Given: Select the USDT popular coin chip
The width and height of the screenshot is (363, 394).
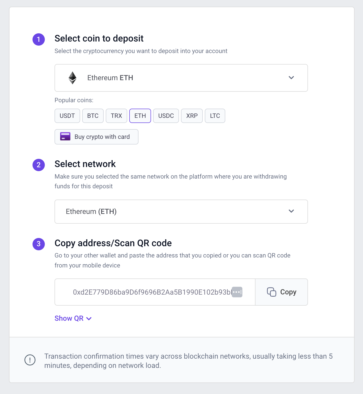Looking at the screenshot, I should 67,116.
